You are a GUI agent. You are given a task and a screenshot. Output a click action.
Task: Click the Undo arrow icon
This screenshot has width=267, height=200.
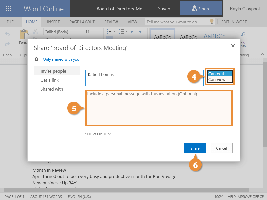[x=7, y=34]
